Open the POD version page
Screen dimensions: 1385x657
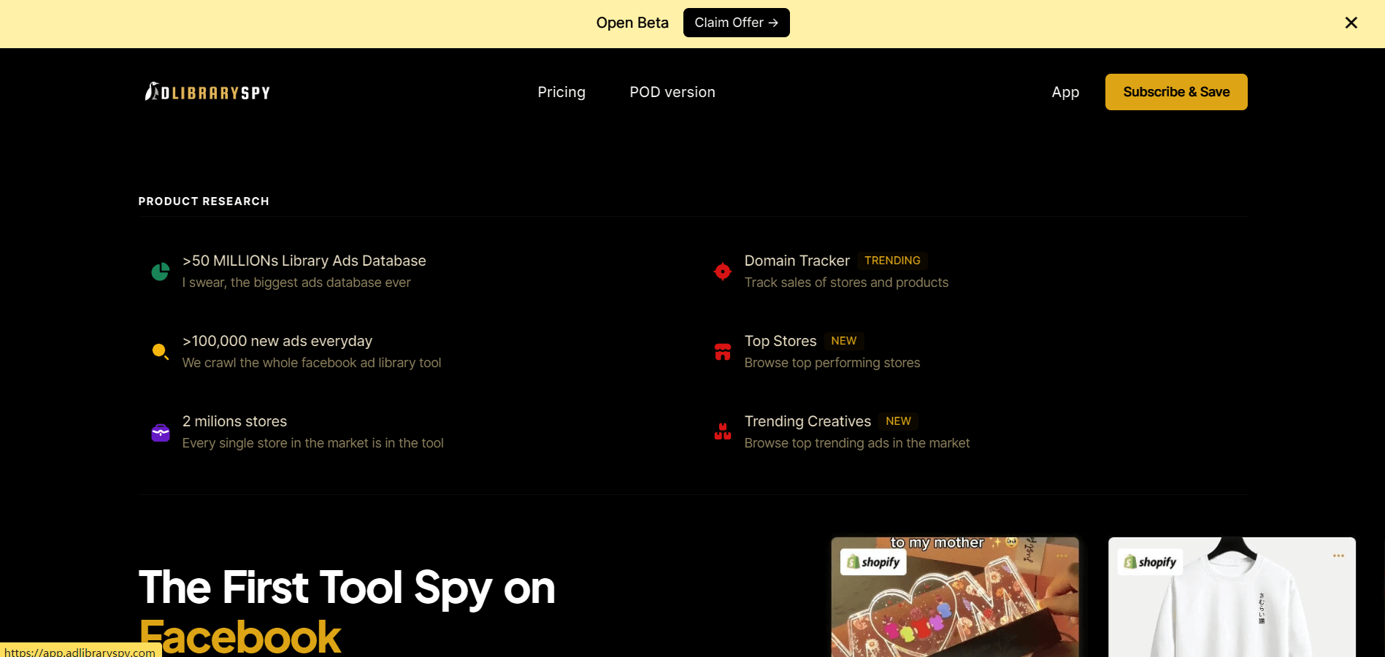(672, 91)
